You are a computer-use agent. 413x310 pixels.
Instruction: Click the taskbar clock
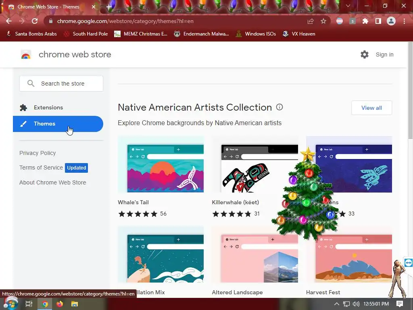coord(376,304)
